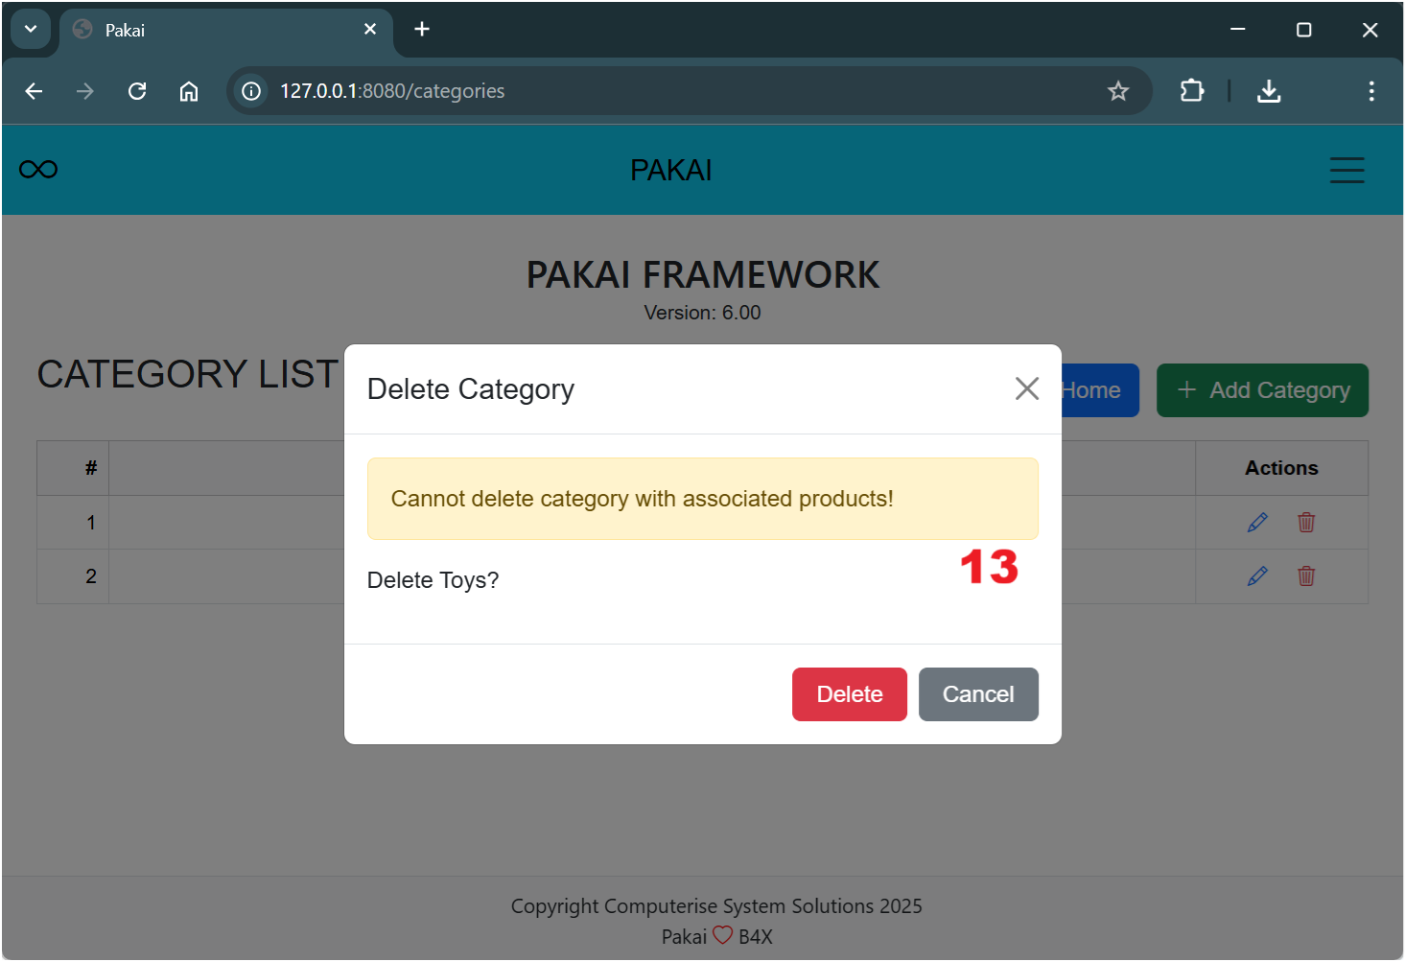The height and width of the screenshot is (962, 1405).
Task: Click the edit pencil icon in row 2
Action: pyautogui.click(x=1257, y=576)
